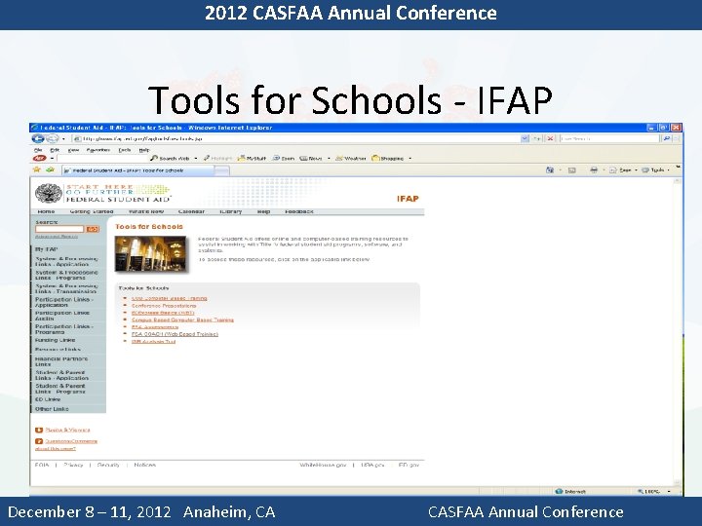Viewport: 702px width, 526px height.
Task: Open a new blank browser tab
Action: pos(222,170)
